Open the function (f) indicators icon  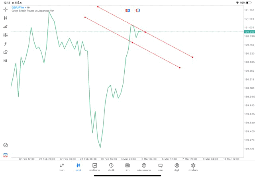(6, 43)
